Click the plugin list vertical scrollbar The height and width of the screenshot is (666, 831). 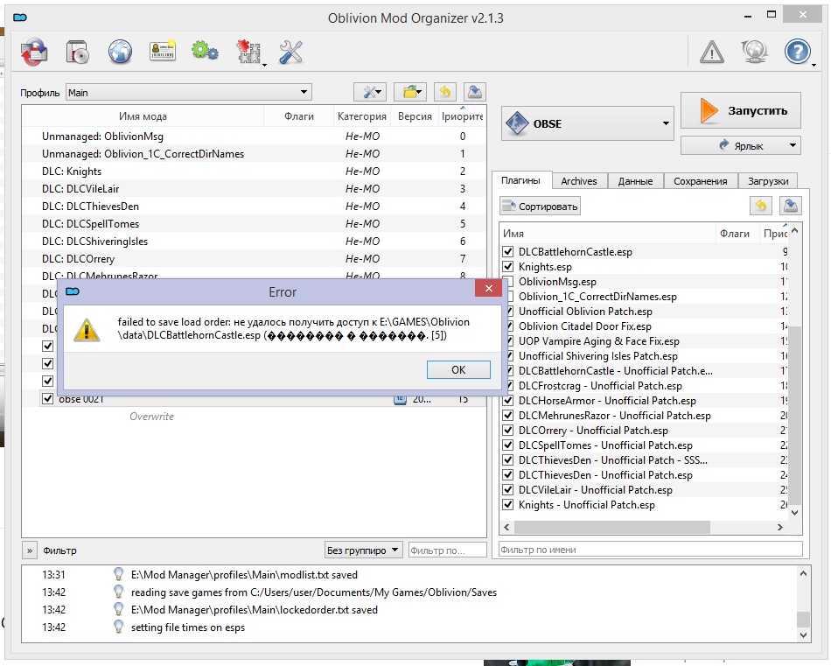pos(794,414)
